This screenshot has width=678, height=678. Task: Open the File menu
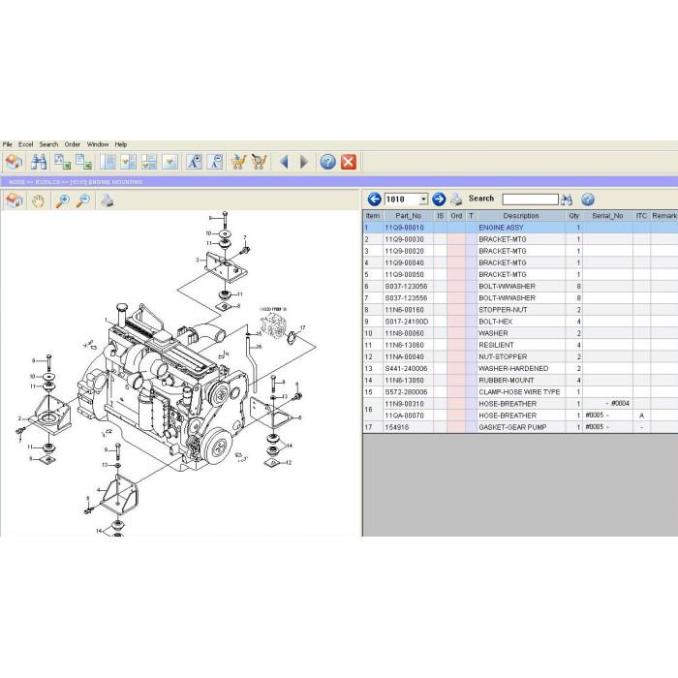[8, 144]
